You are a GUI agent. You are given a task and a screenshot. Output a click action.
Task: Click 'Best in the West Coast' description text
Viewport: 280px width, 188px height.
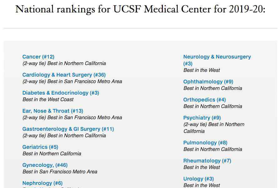point(48,99)
